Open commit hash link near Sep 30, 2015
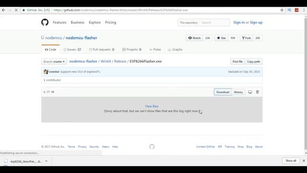 coord(233,72)
